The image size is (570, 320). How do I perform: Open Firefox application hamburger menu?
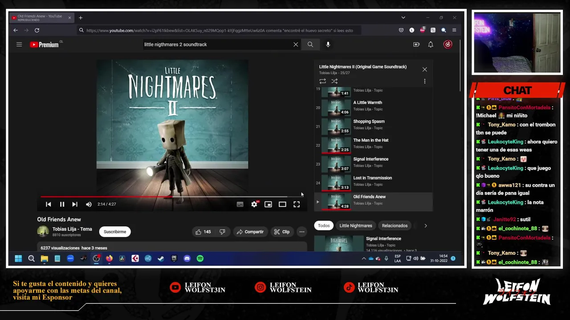[454, 30]
